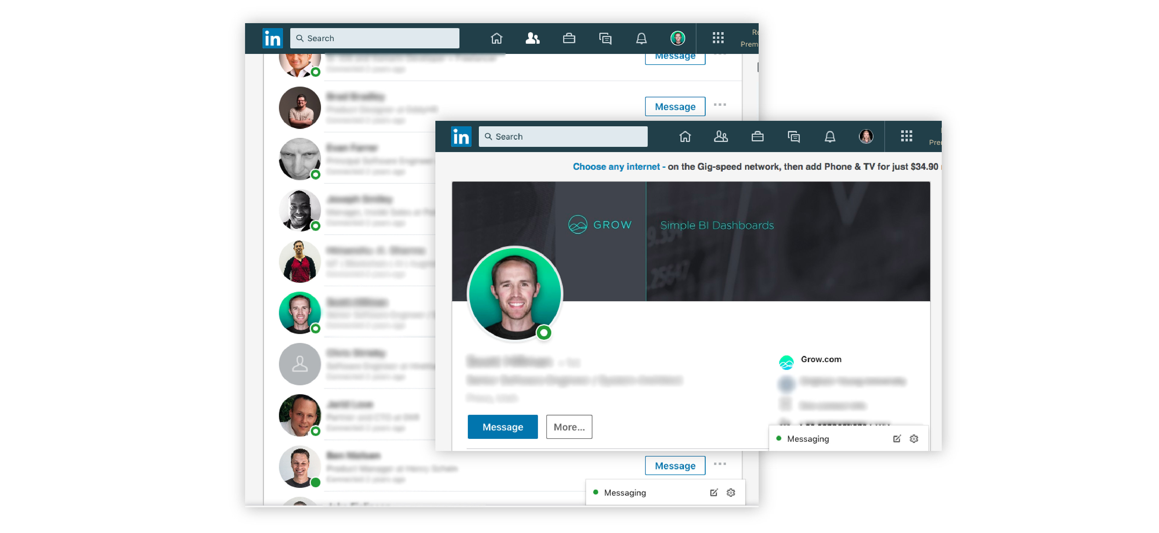Click gray placeholder silhouette avatar
Image resolution: width=1159 pixels, height=533 pixels.
[300, 364]
